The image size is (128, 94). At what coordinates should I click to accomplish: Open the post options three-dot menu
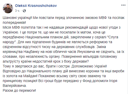[123, 5]
